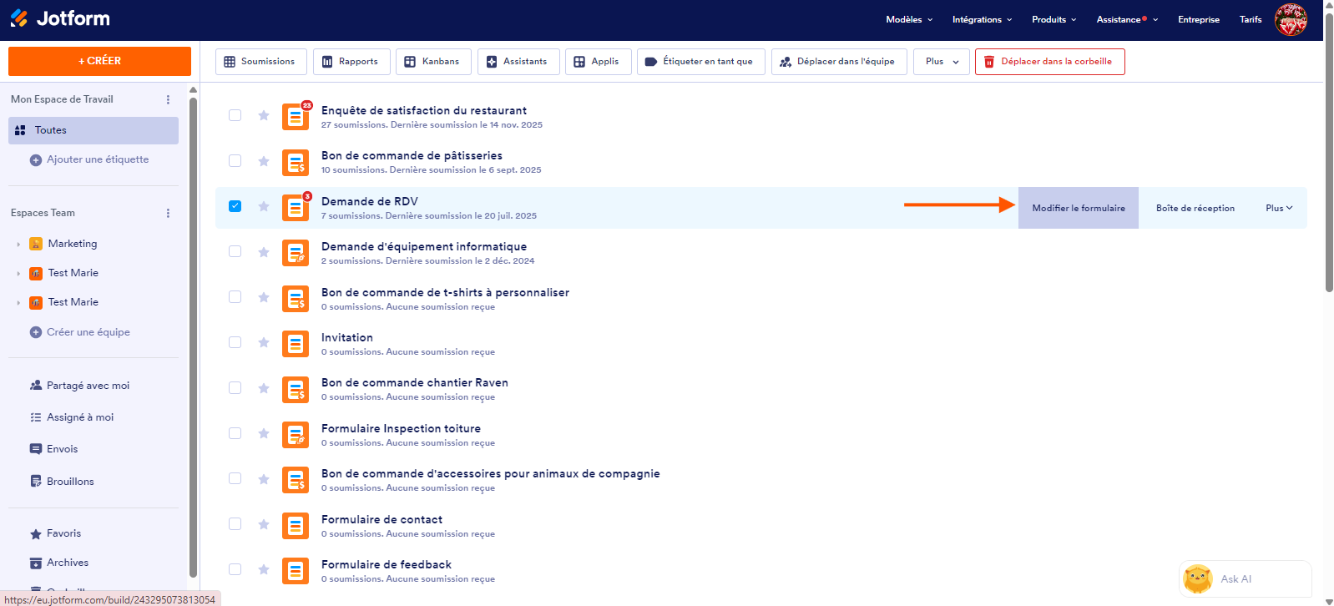This screenshot has width=1334, height=606.
Task: Expand the Marketing team tree arrow
Action: [x=18, y=245]
